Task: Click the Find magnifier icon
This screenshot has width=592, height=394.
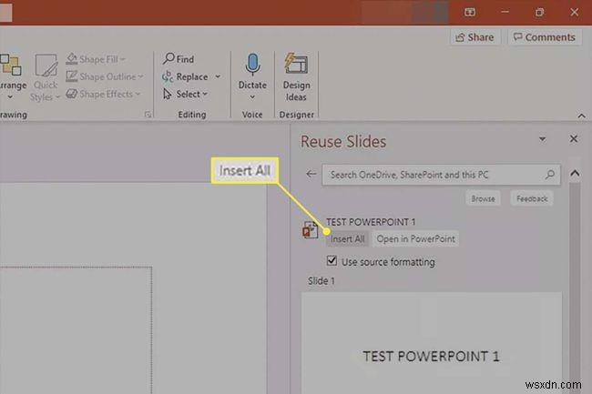Action: 168,59
